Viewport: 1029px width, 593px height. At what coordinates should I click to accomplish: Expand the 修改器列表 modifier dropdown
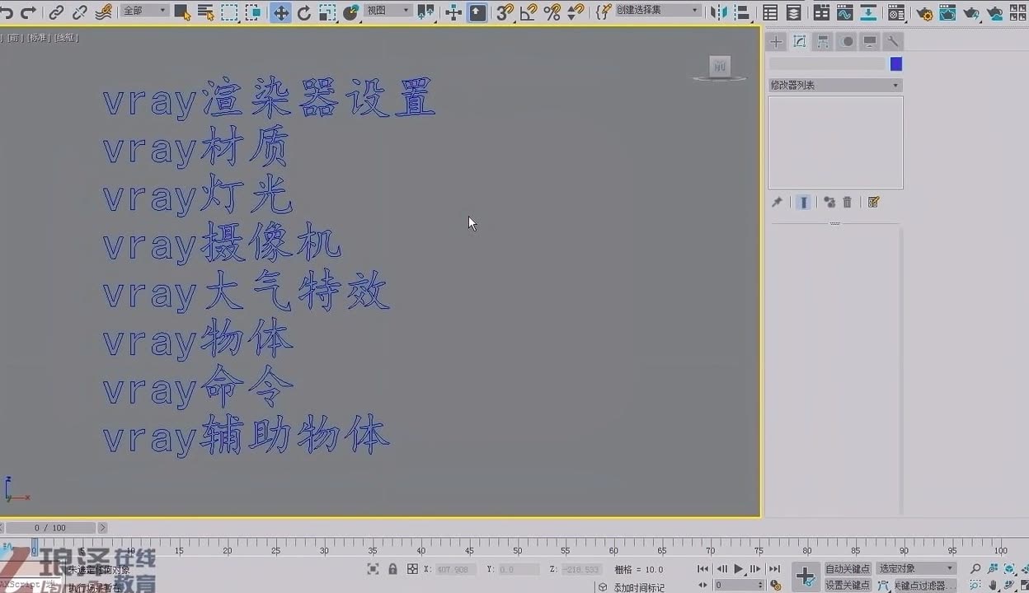click(x=835, y=85)
